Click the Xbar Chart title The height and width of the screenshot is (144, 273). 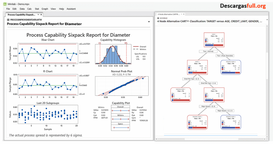(x=48, y=40)
